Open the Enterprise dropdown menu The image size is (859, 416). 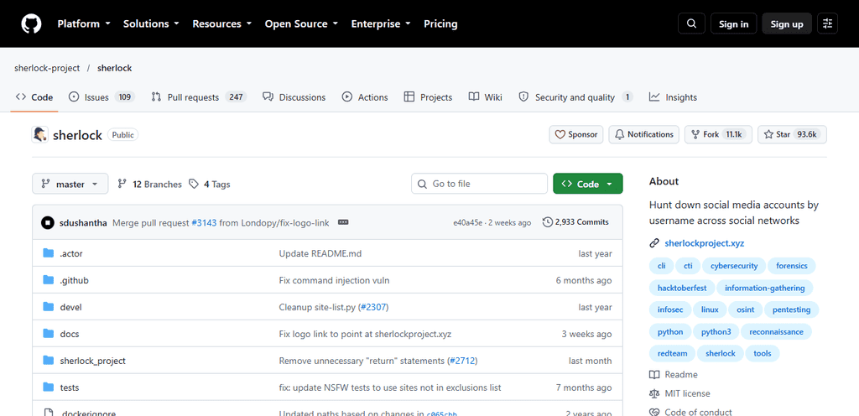tap(382, 23)
